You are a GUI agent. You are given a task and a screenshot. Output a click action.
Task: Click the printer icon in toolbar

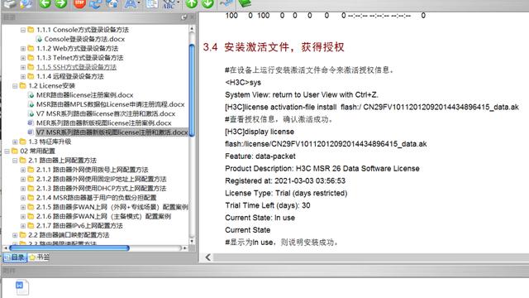10,3
